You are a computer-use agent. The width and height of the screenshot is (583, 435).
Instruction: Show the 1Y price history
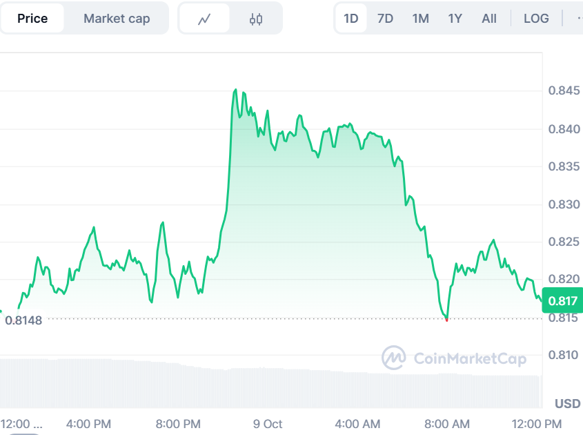tap(455, 19)
